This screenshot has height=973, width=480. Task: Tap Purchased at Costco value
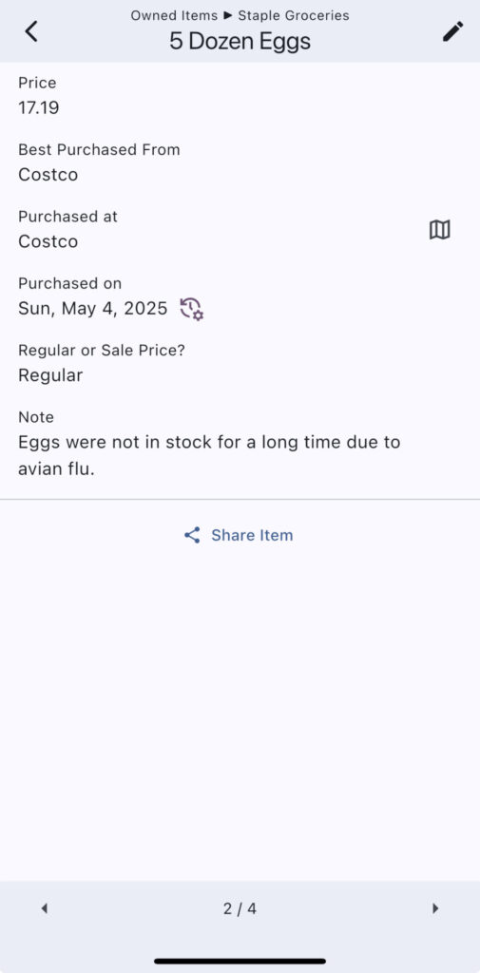pyautogui.click(x=48, y=241)
